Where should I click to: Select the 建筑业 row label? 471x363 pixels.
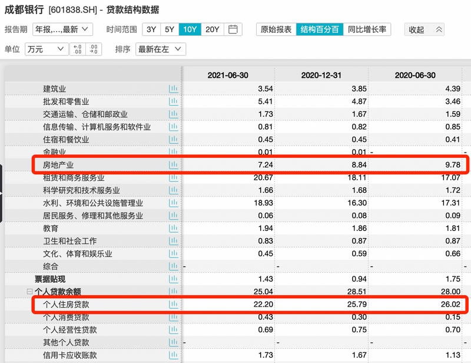(54, 89)
